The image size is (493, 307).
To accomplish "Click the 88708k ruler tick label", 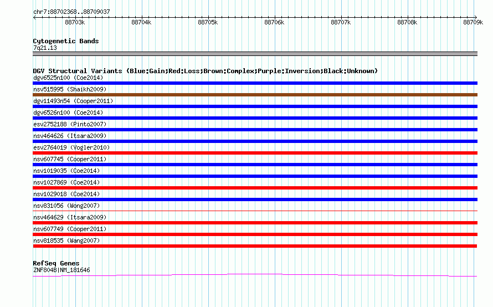I will point(407,22).
